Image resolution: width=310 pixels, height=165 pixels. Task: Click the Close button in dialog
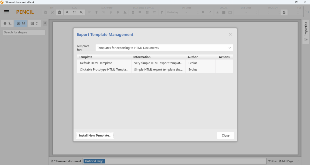pos(225,136)
